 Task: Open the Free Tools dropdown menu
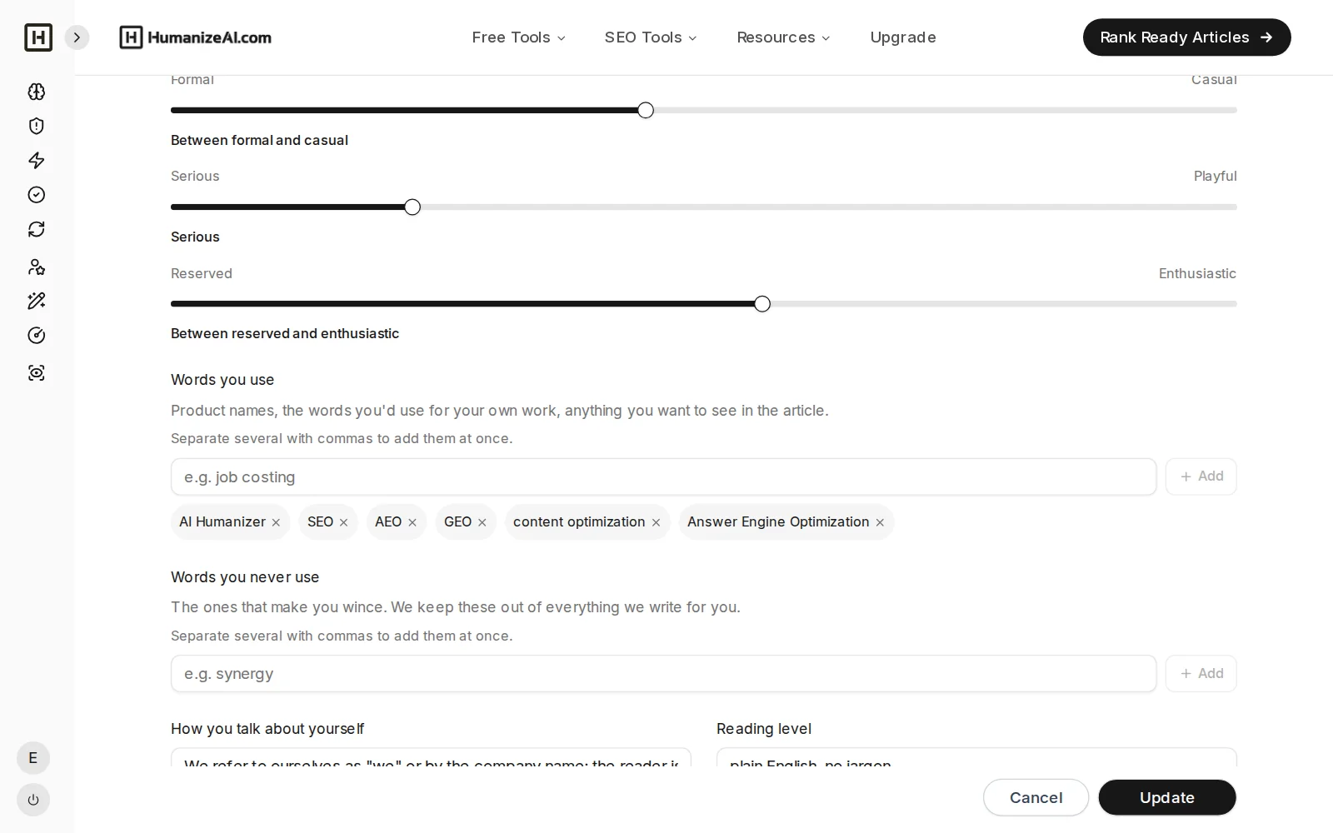coord(518,37)
